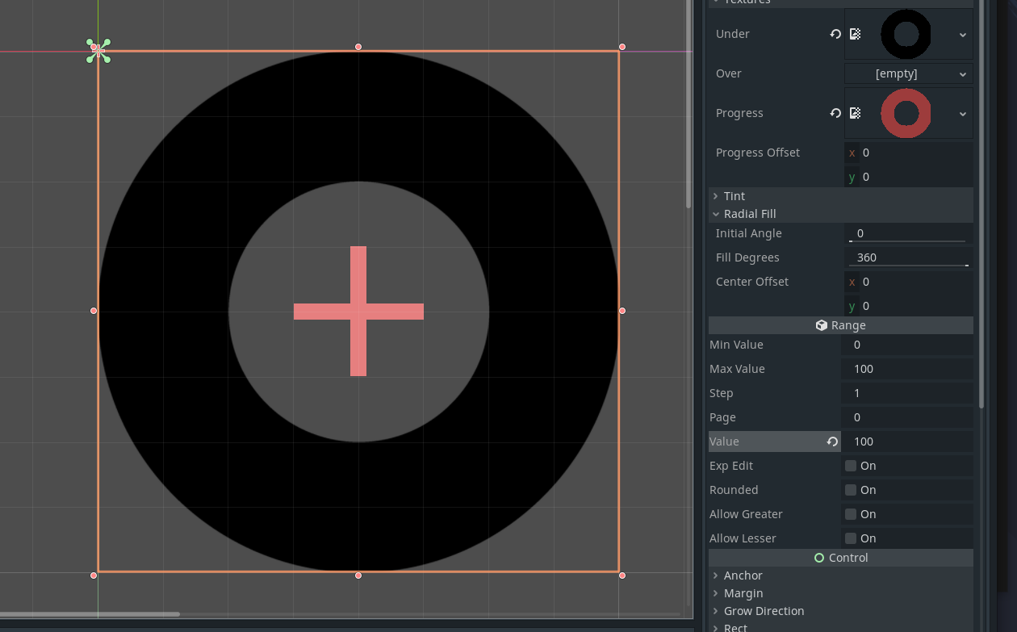Enable the Rounded option

850,490
